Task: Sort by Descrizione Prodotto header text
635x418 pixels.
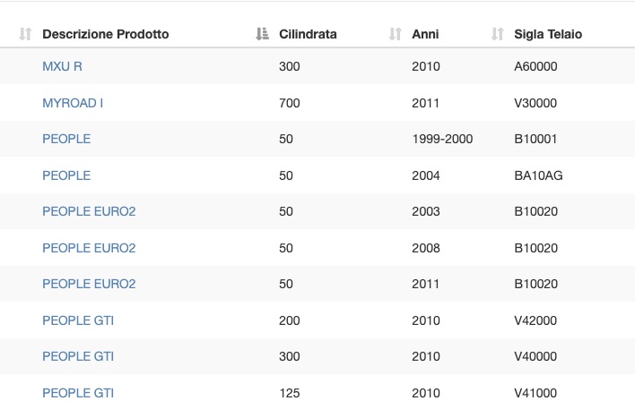Action: (x=105, y=34)
